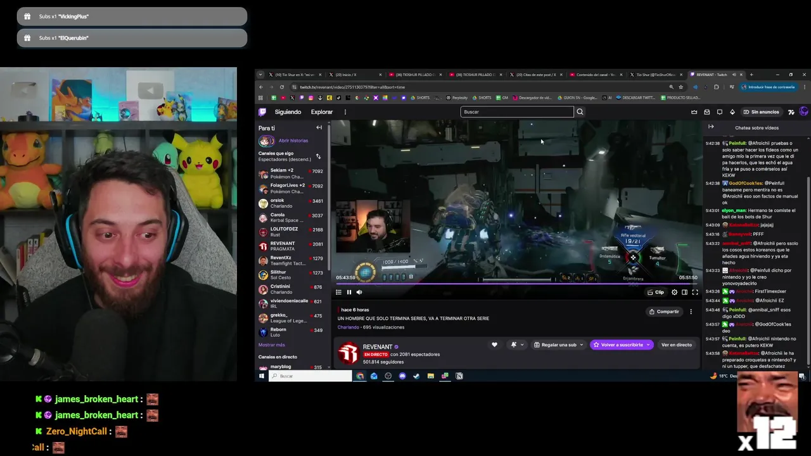Go to Explorar tab
The width and height of the screenshot is (811, 456).
(x=321, y=112)
